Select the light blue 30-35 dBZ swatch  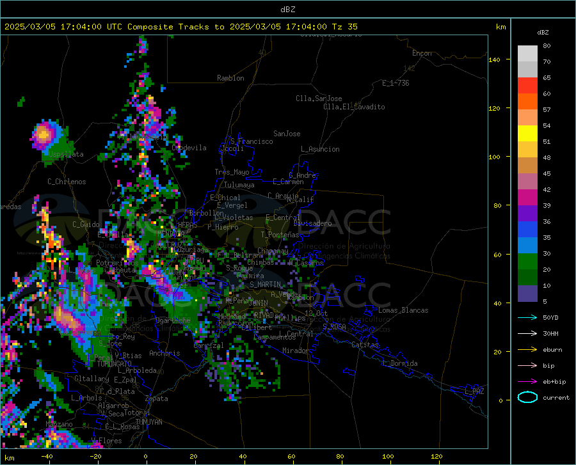click(527, 245)
